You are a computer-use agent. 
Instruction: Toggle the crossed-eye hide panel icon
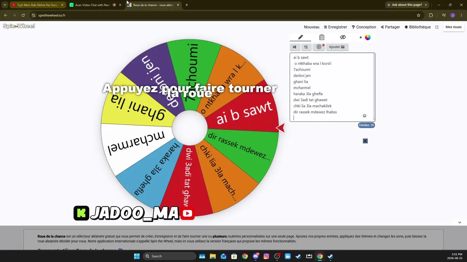(x=343, y=37)
